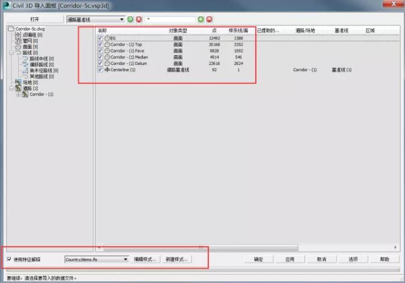Click the 12492 point count in EG row

click(x=214, y=39)
